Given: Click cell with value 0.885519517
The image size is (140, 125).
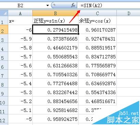Looking at the screenshot, I should 97,47.
